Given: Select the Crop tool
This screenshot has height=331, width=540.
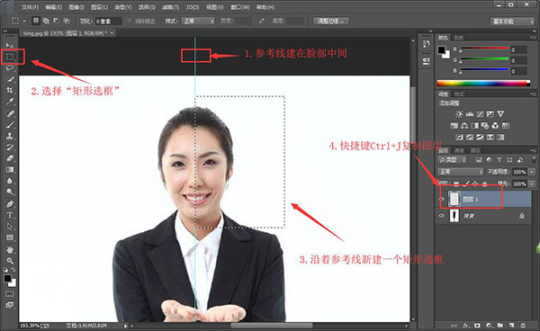Looking at the screenshot, I should 10,90.
